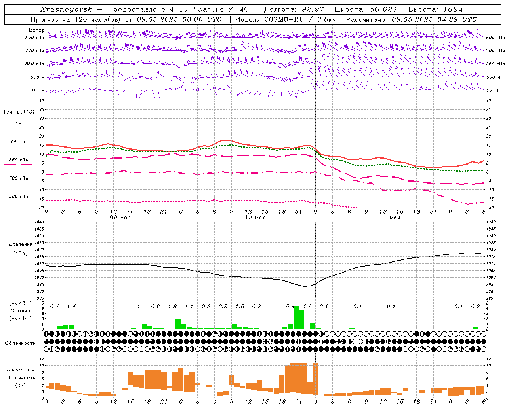
Task: Click the Высота: 189м value
Action: click(x=435, y=9)
